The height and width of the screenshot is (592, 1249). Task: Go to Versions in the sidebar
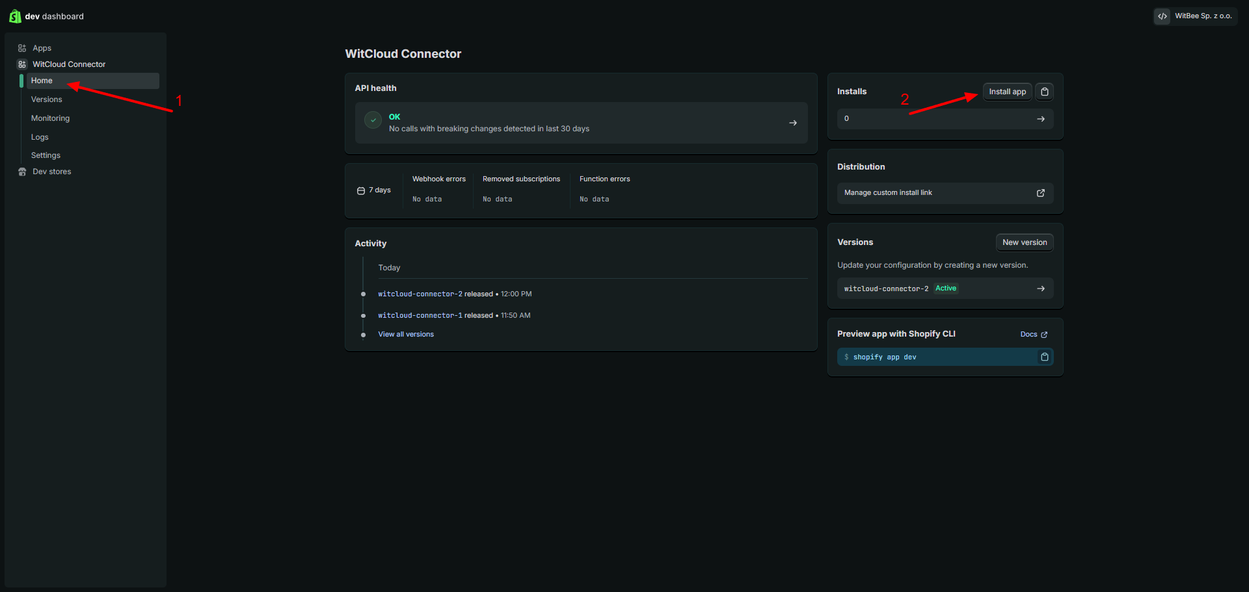(x=47, y=99)
